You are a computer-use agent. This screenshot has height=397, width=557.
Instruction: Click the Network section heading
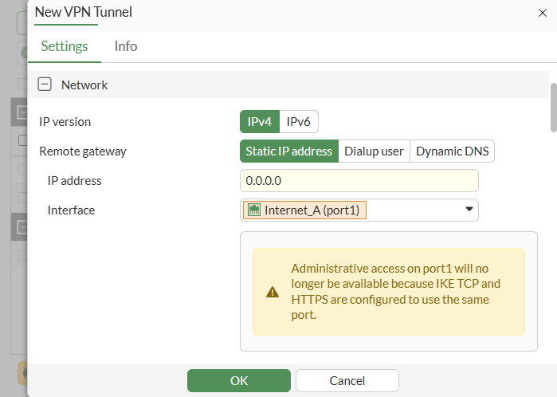point(84,85)
